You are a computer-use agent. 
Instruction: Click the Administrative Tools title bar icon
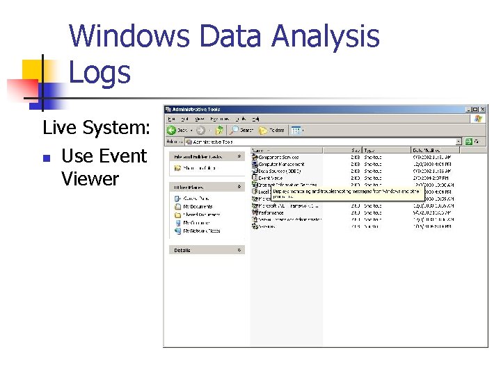168,110
